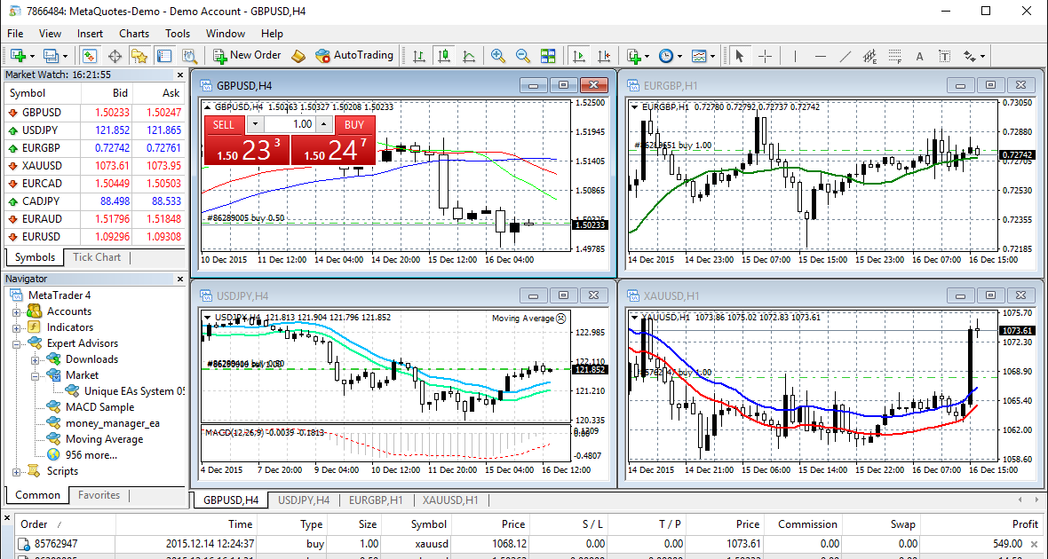Switch to the Tick Chart tab
The height and width of the screenshot is (559, 1048).
click(x=97, y=257)
